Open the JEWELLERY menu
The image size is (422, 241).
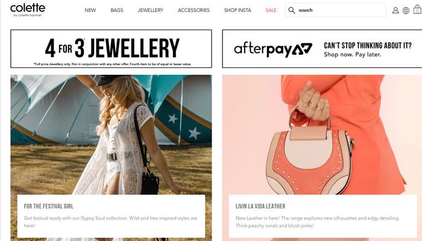(151, 10)
